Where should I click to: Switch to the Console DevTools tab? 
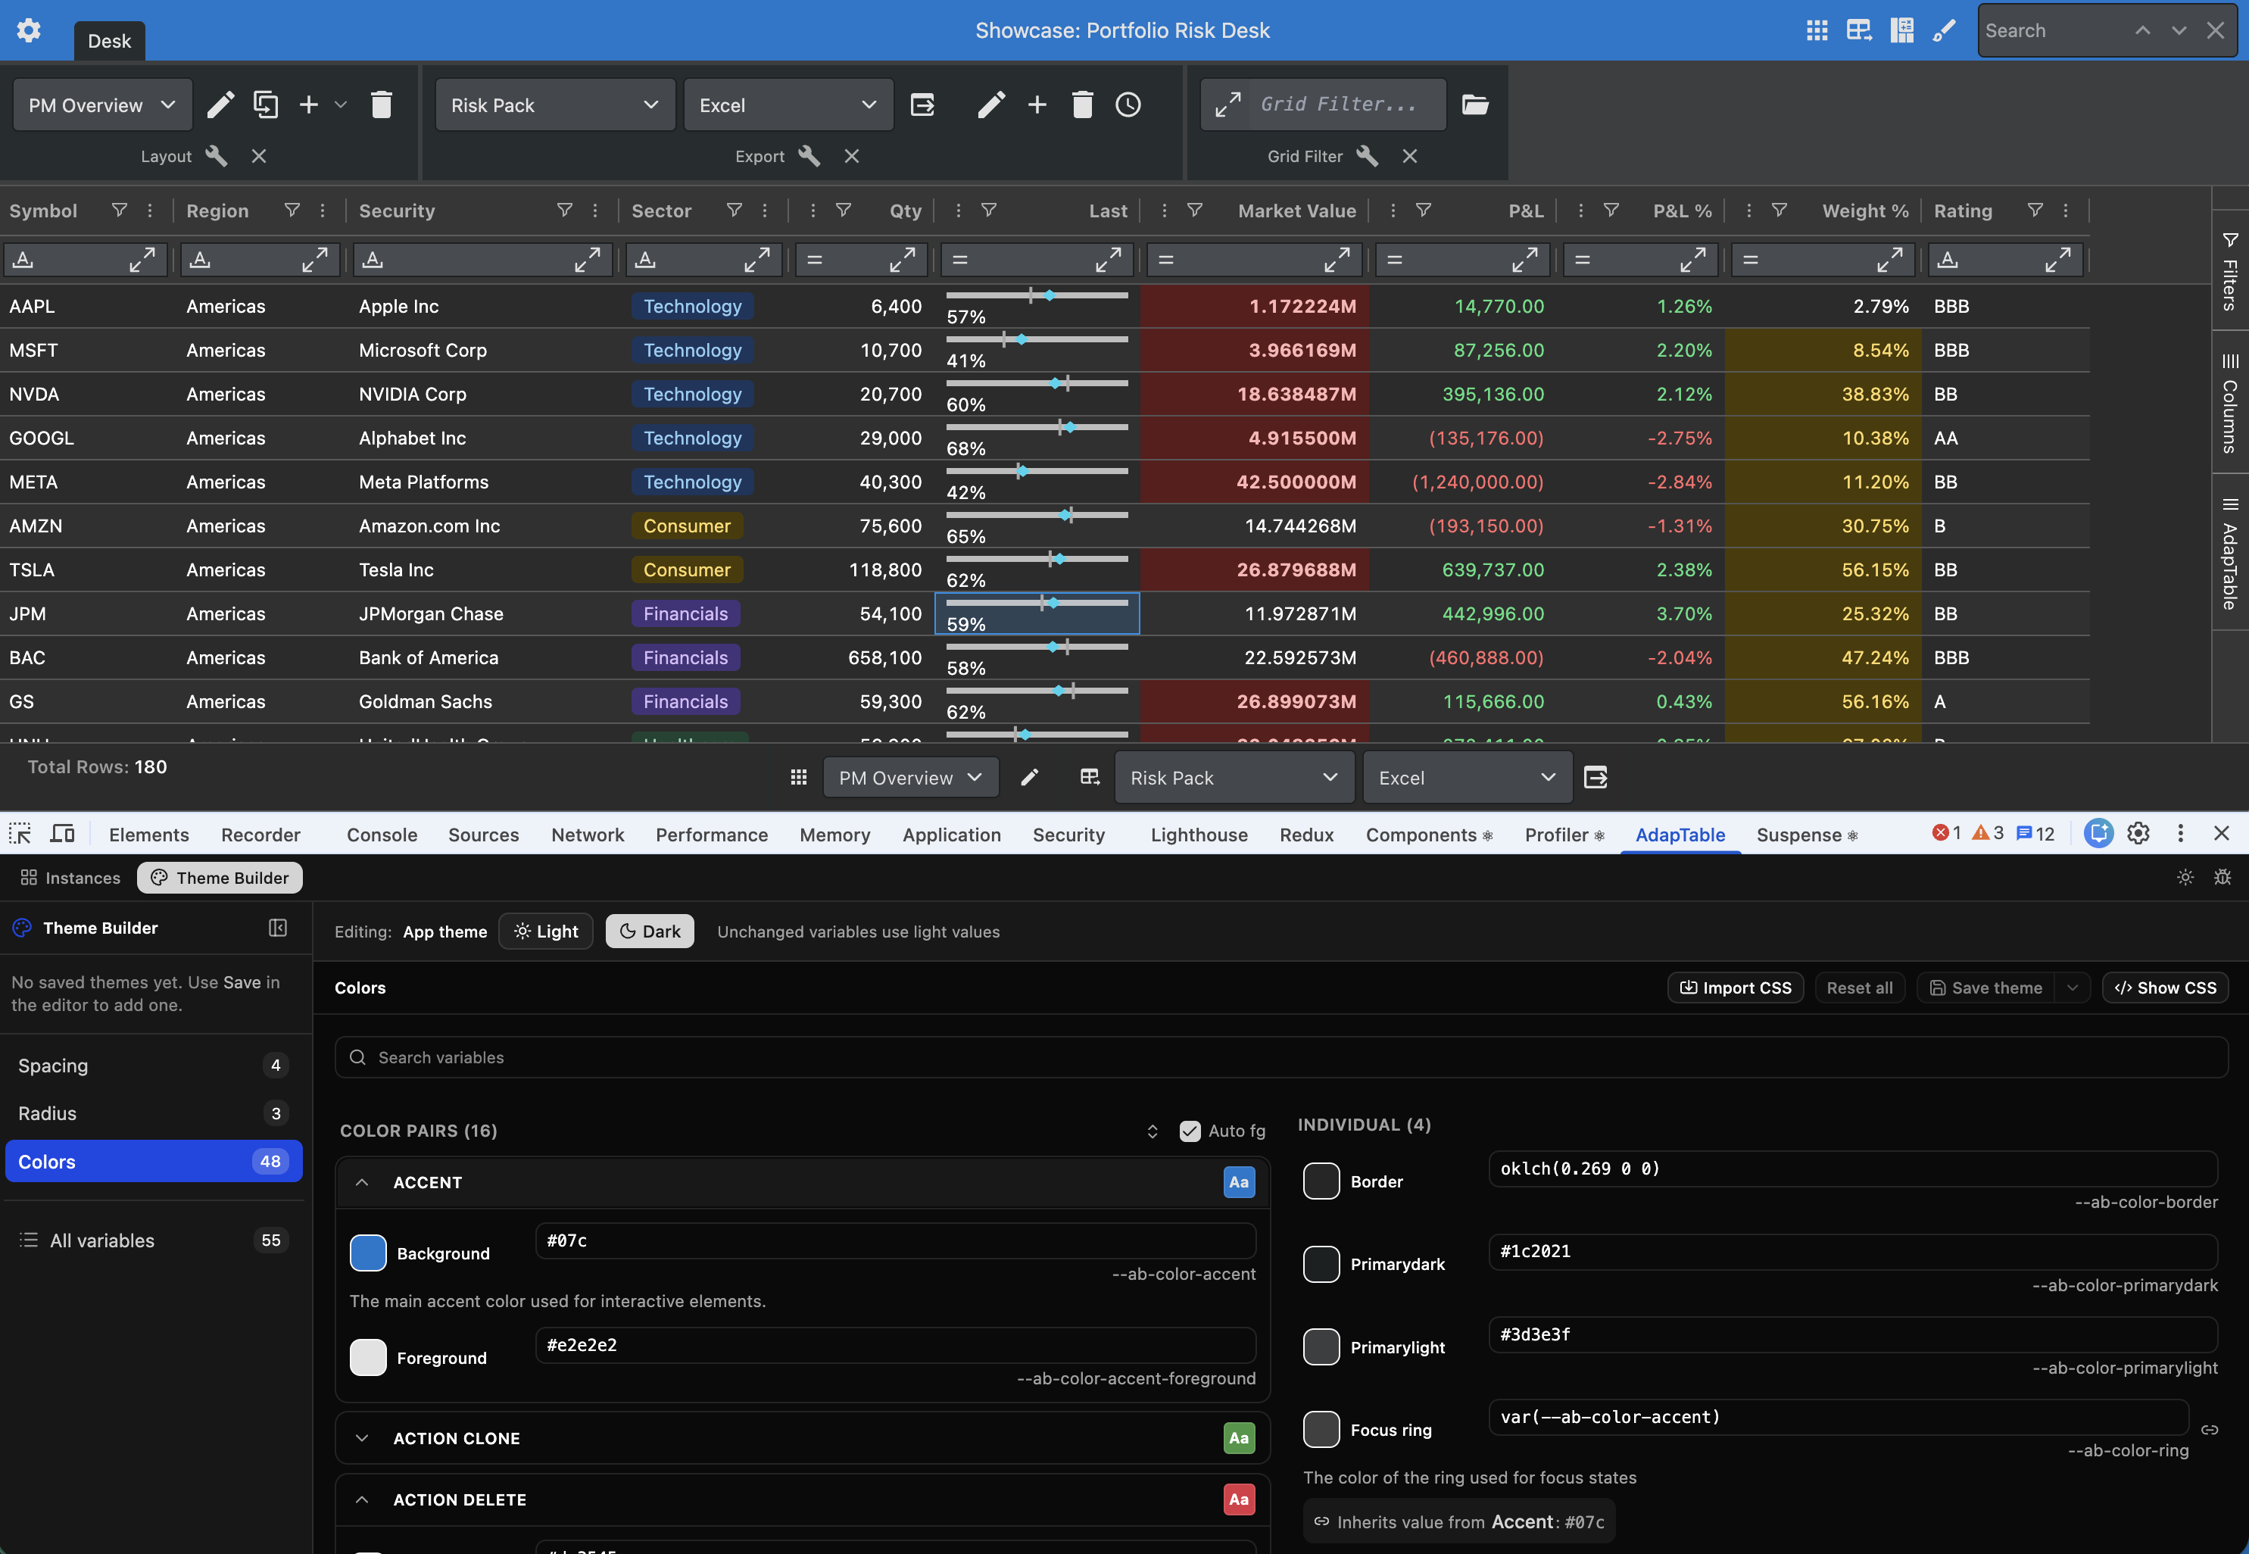(x=382, y=835)
